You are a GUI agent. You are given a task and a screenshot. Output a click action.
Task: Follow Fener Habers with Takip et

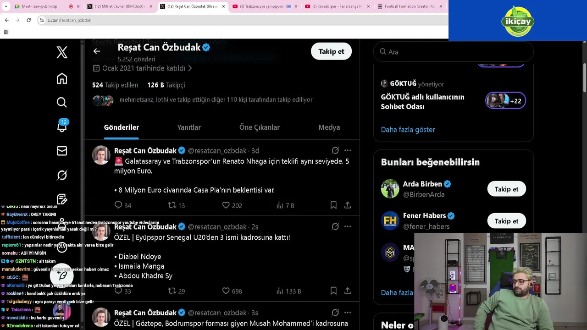pyautogui.click(x=506, y=221)
